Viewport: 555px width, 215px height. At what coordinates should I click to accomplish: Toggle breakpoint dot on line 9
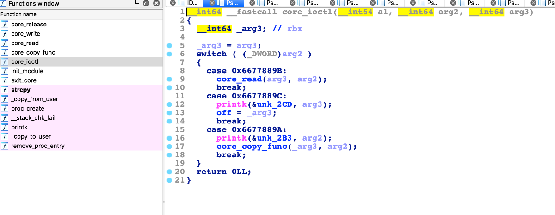pos(169,79)
